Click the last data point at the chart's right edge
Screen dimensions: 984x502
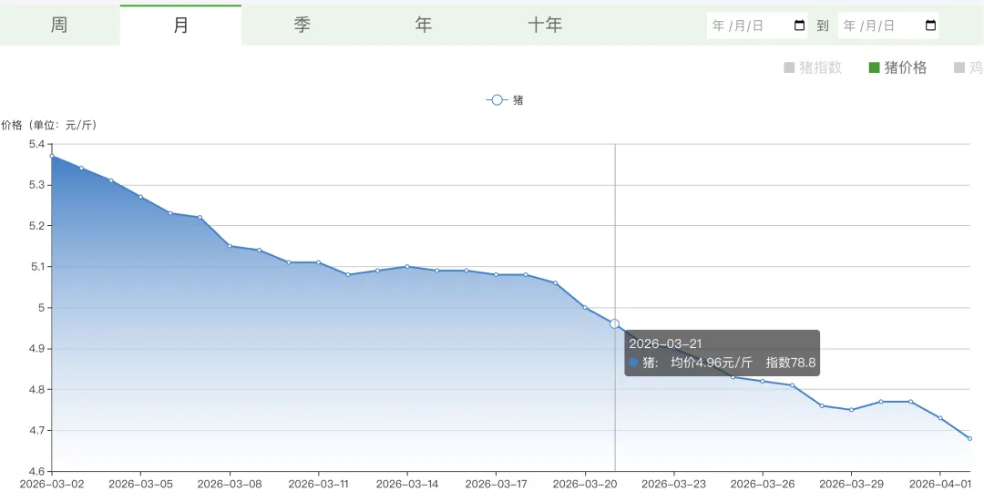pos(969,438)
